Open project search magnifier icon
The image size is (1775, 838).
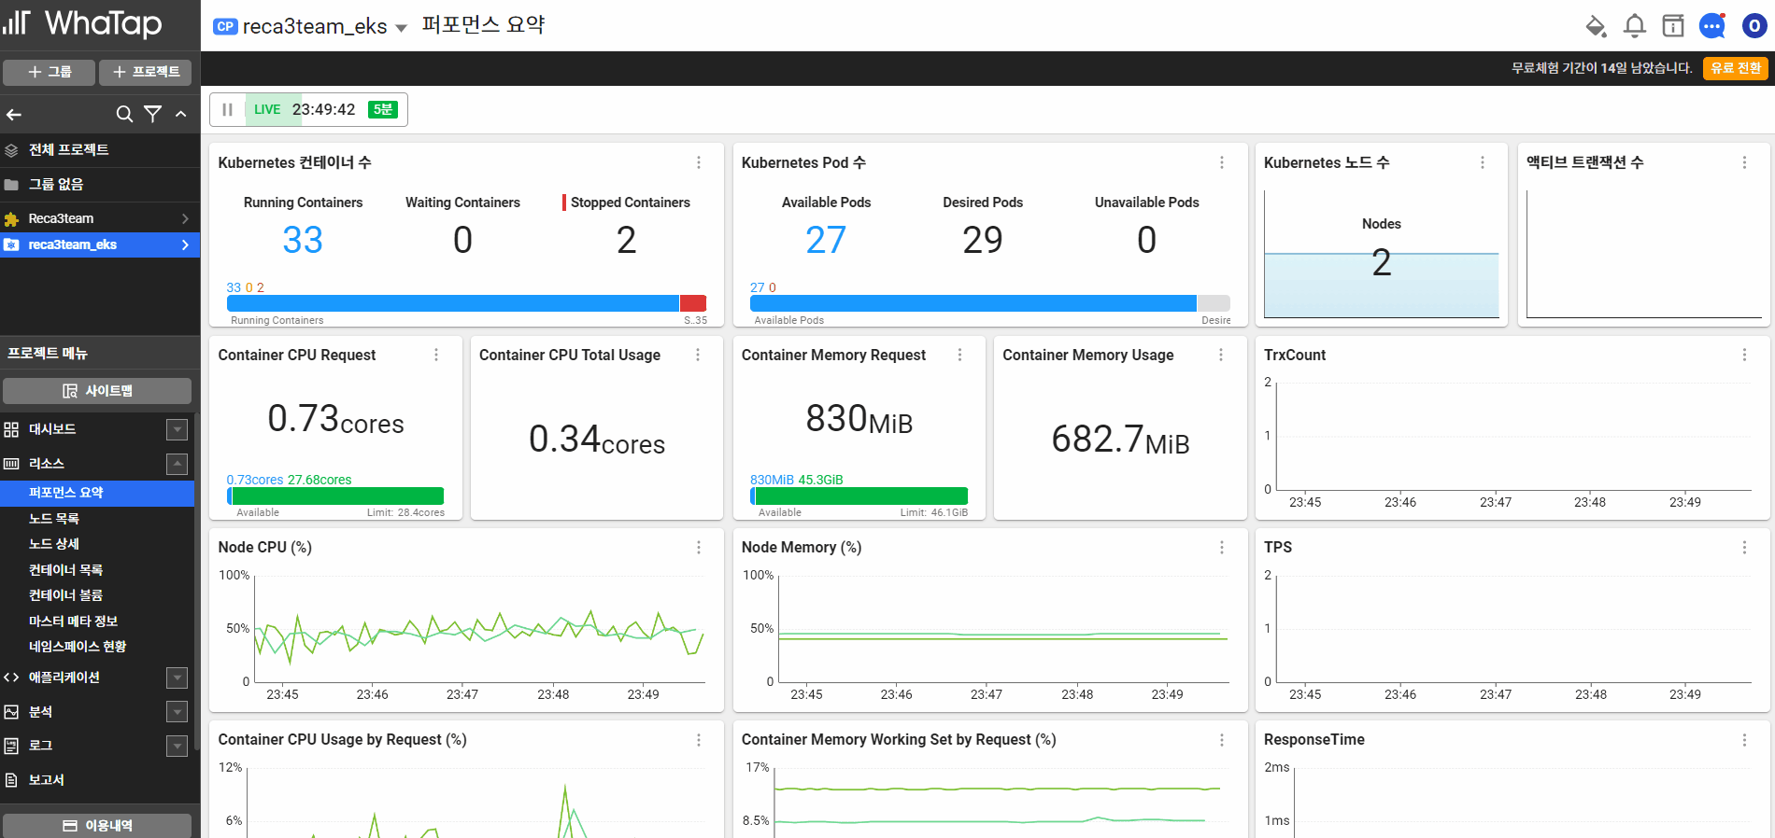[124, 114]
